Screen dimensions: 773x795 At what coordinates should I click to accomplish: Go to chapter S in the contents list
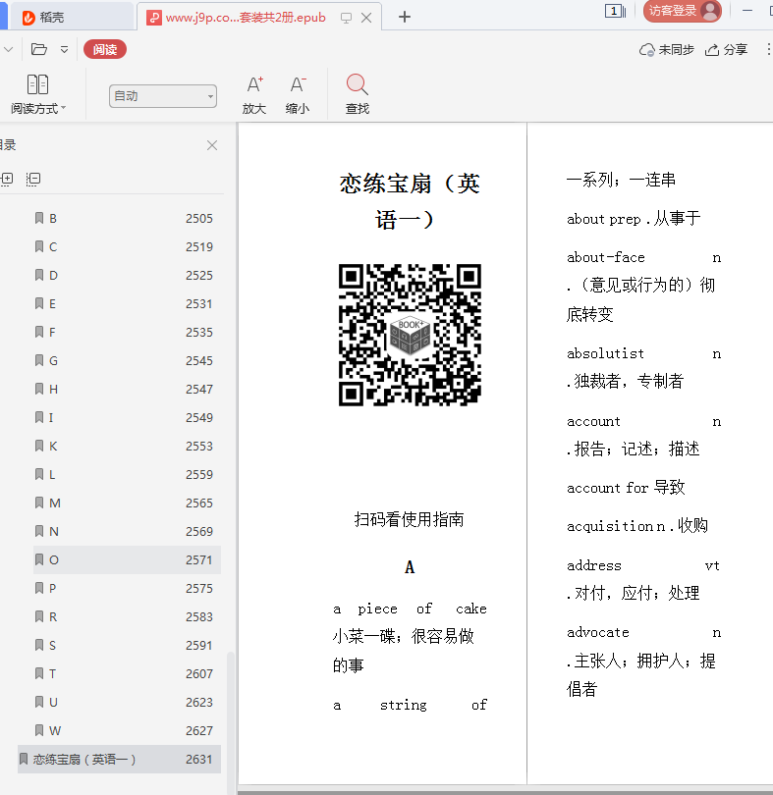tap(53, 645)
